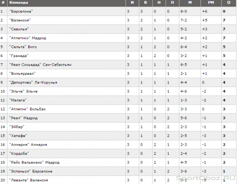Select the "Барселона" team name
The width and height of the screenshot is (238, 184).
tap(21, 11)
